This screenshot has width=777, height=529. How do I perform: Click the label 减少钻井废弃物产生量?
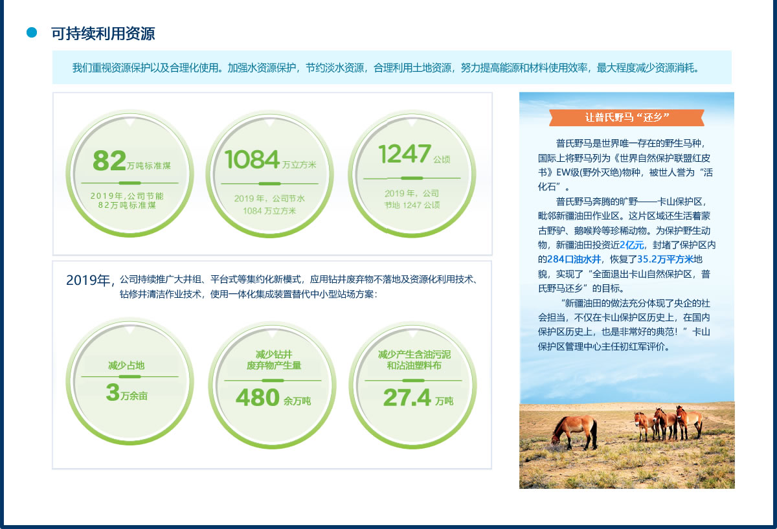pyautogui.click(x=274, y=360)
